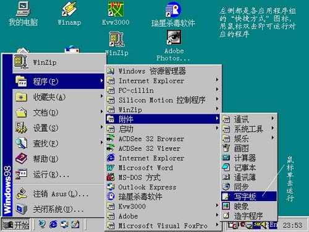Open Windows 资源管理器 from Programs menu

[x=163, y=71]
